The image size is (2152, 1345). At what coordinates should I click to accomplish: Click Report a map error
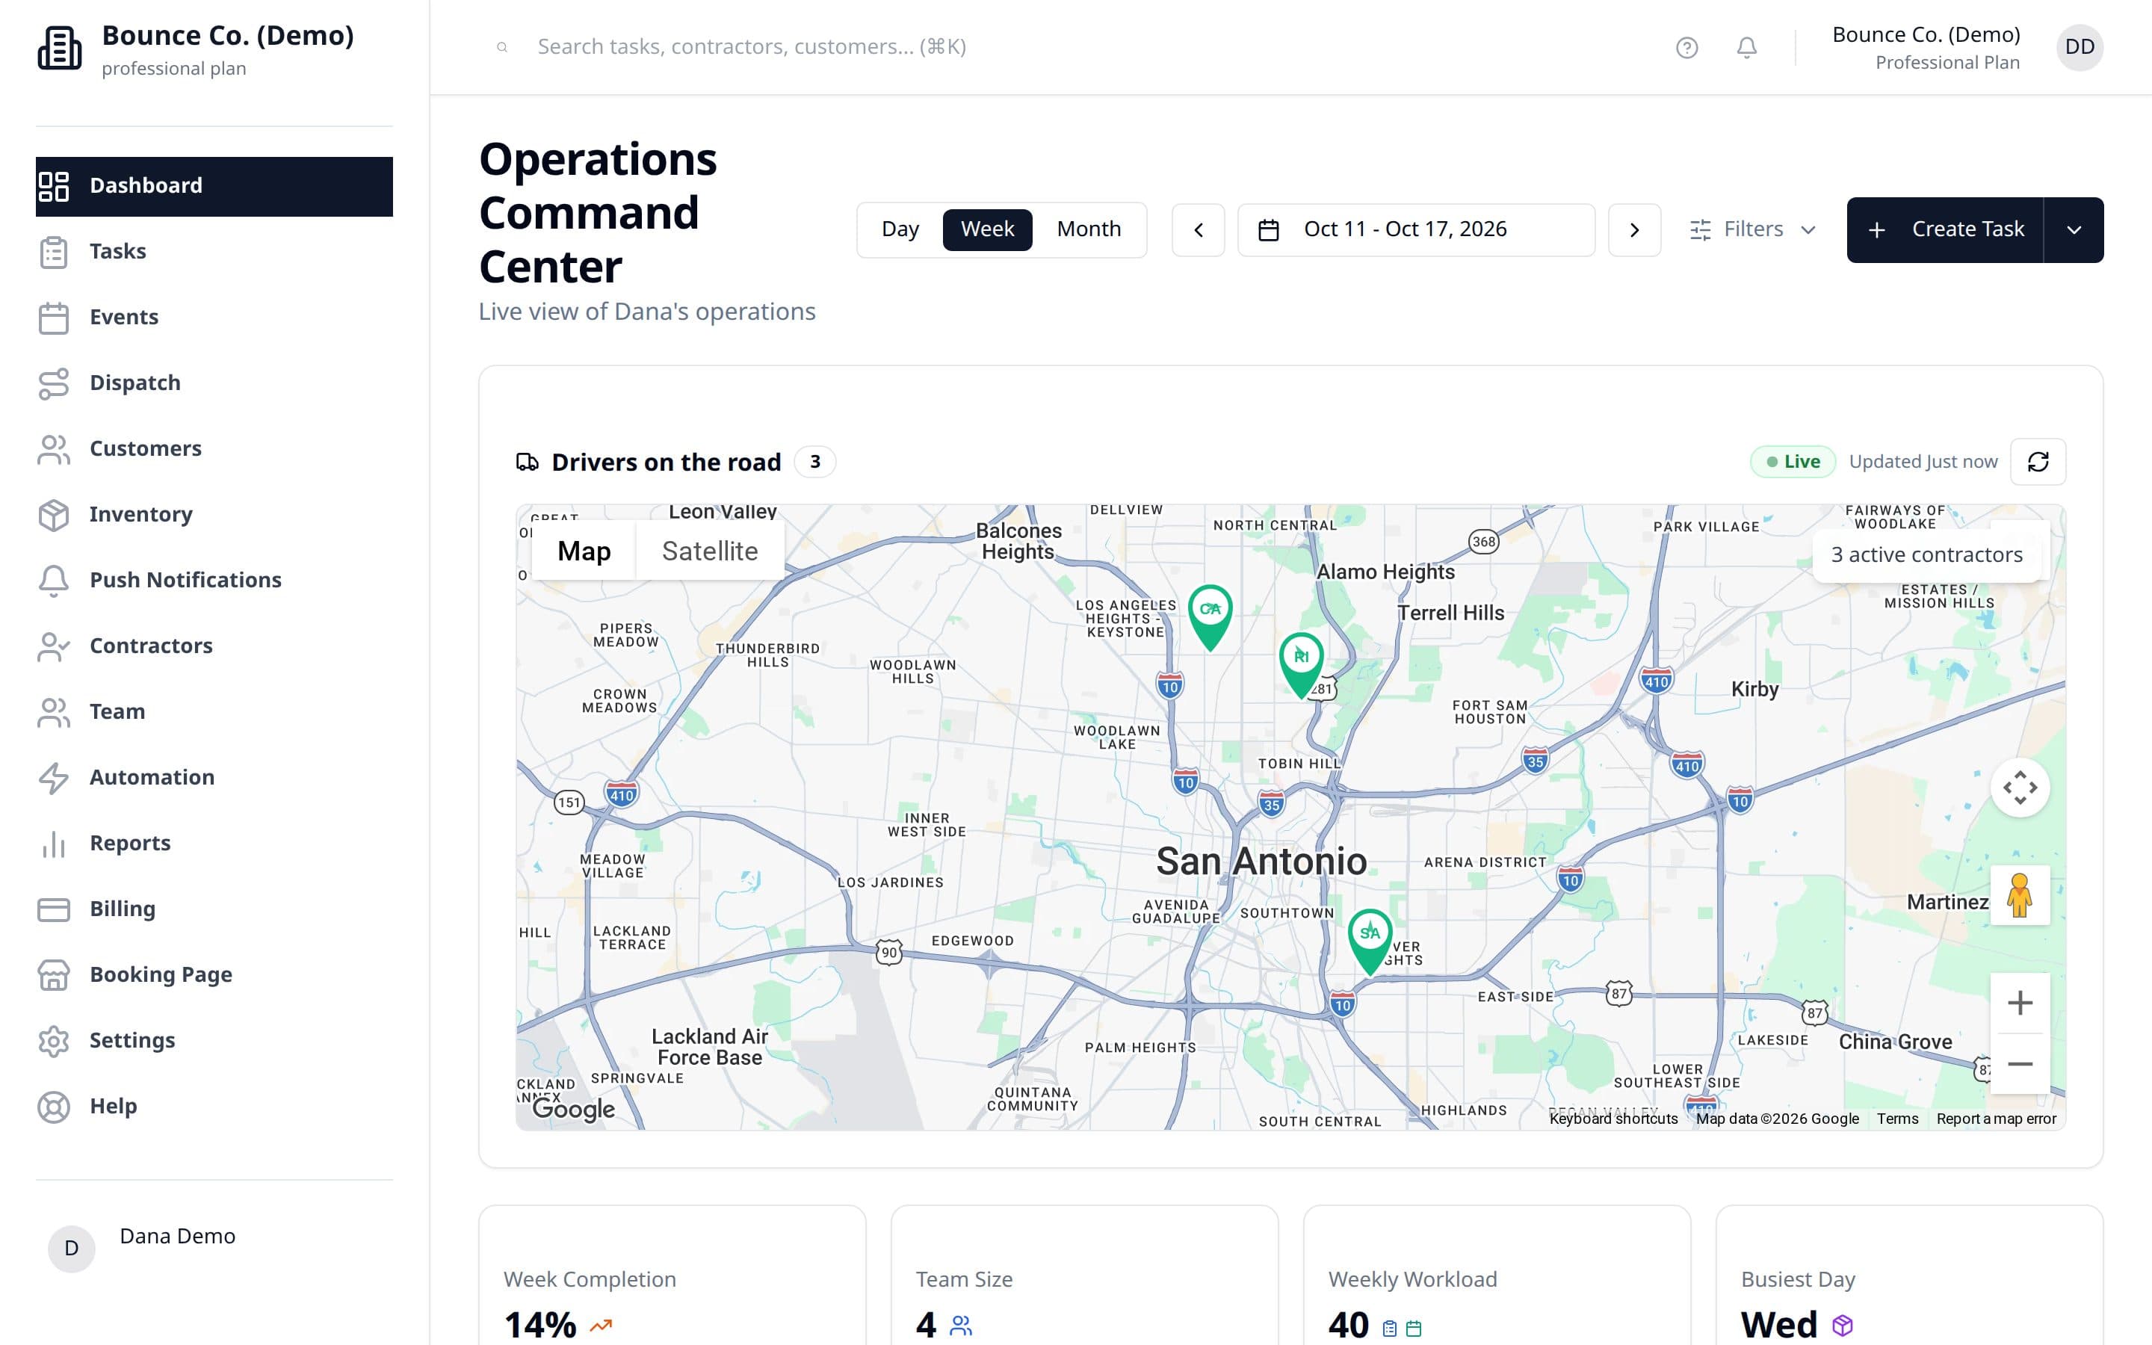1996,1119
